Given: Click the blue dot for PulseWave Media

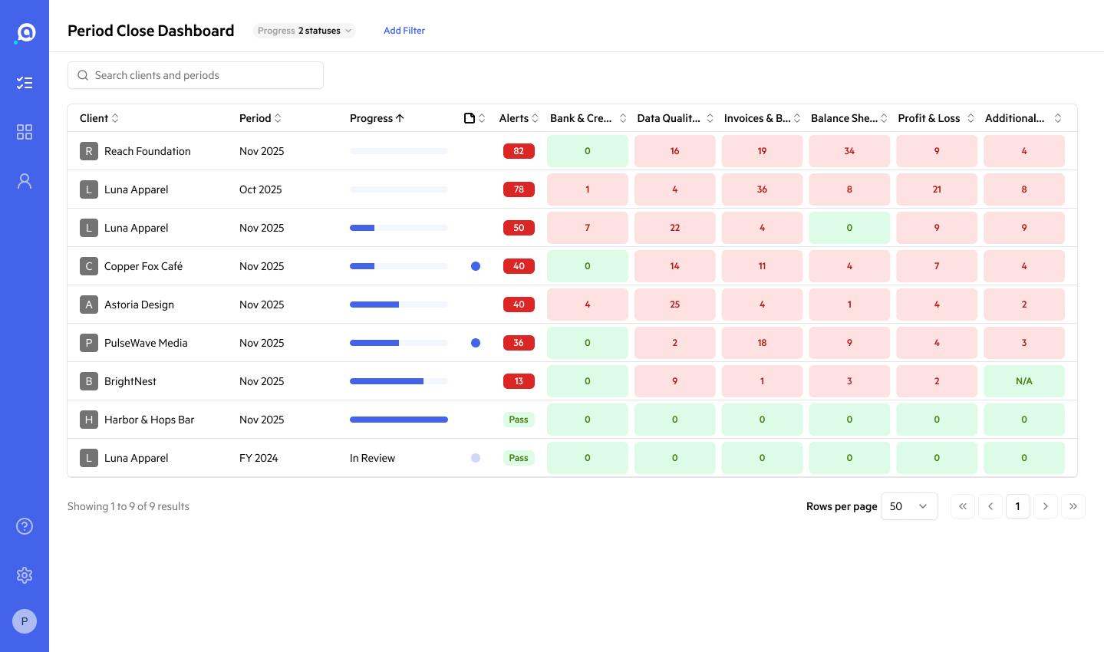Looking at the screenshot, I should (476, 343).
